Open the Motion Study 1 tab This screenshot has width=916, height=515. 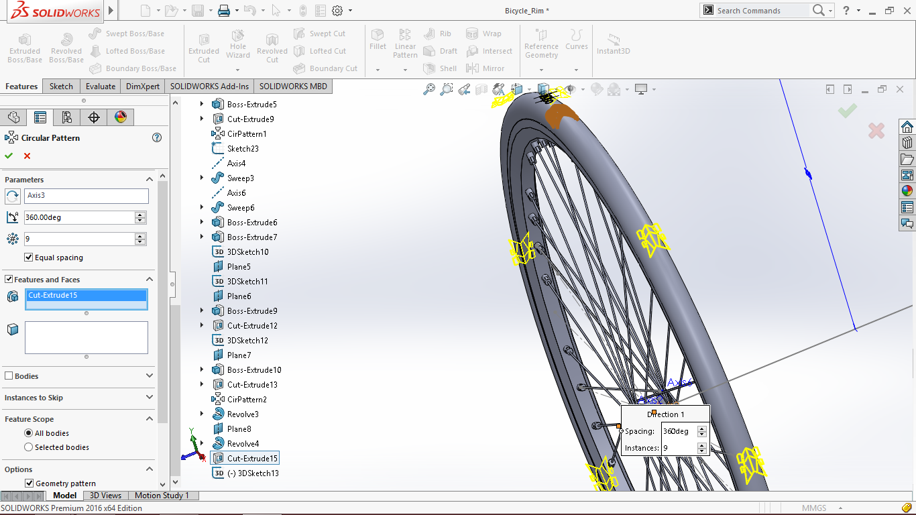pyautogui.click(x=162, y=495)
